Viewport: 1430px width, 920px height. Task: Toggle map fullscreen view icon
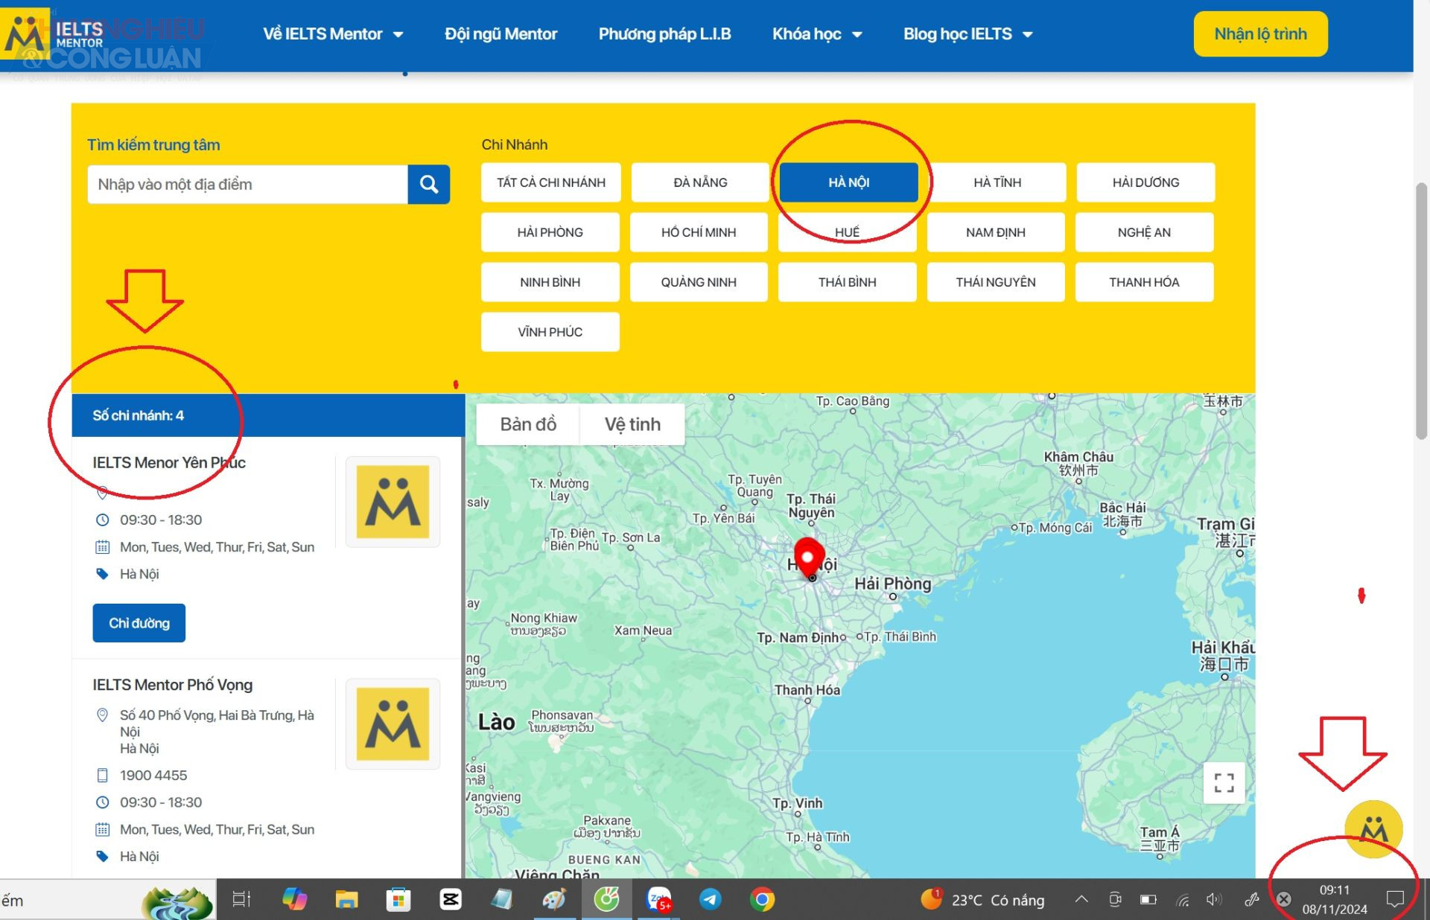pyautogui.click(x=1224, y=783)
